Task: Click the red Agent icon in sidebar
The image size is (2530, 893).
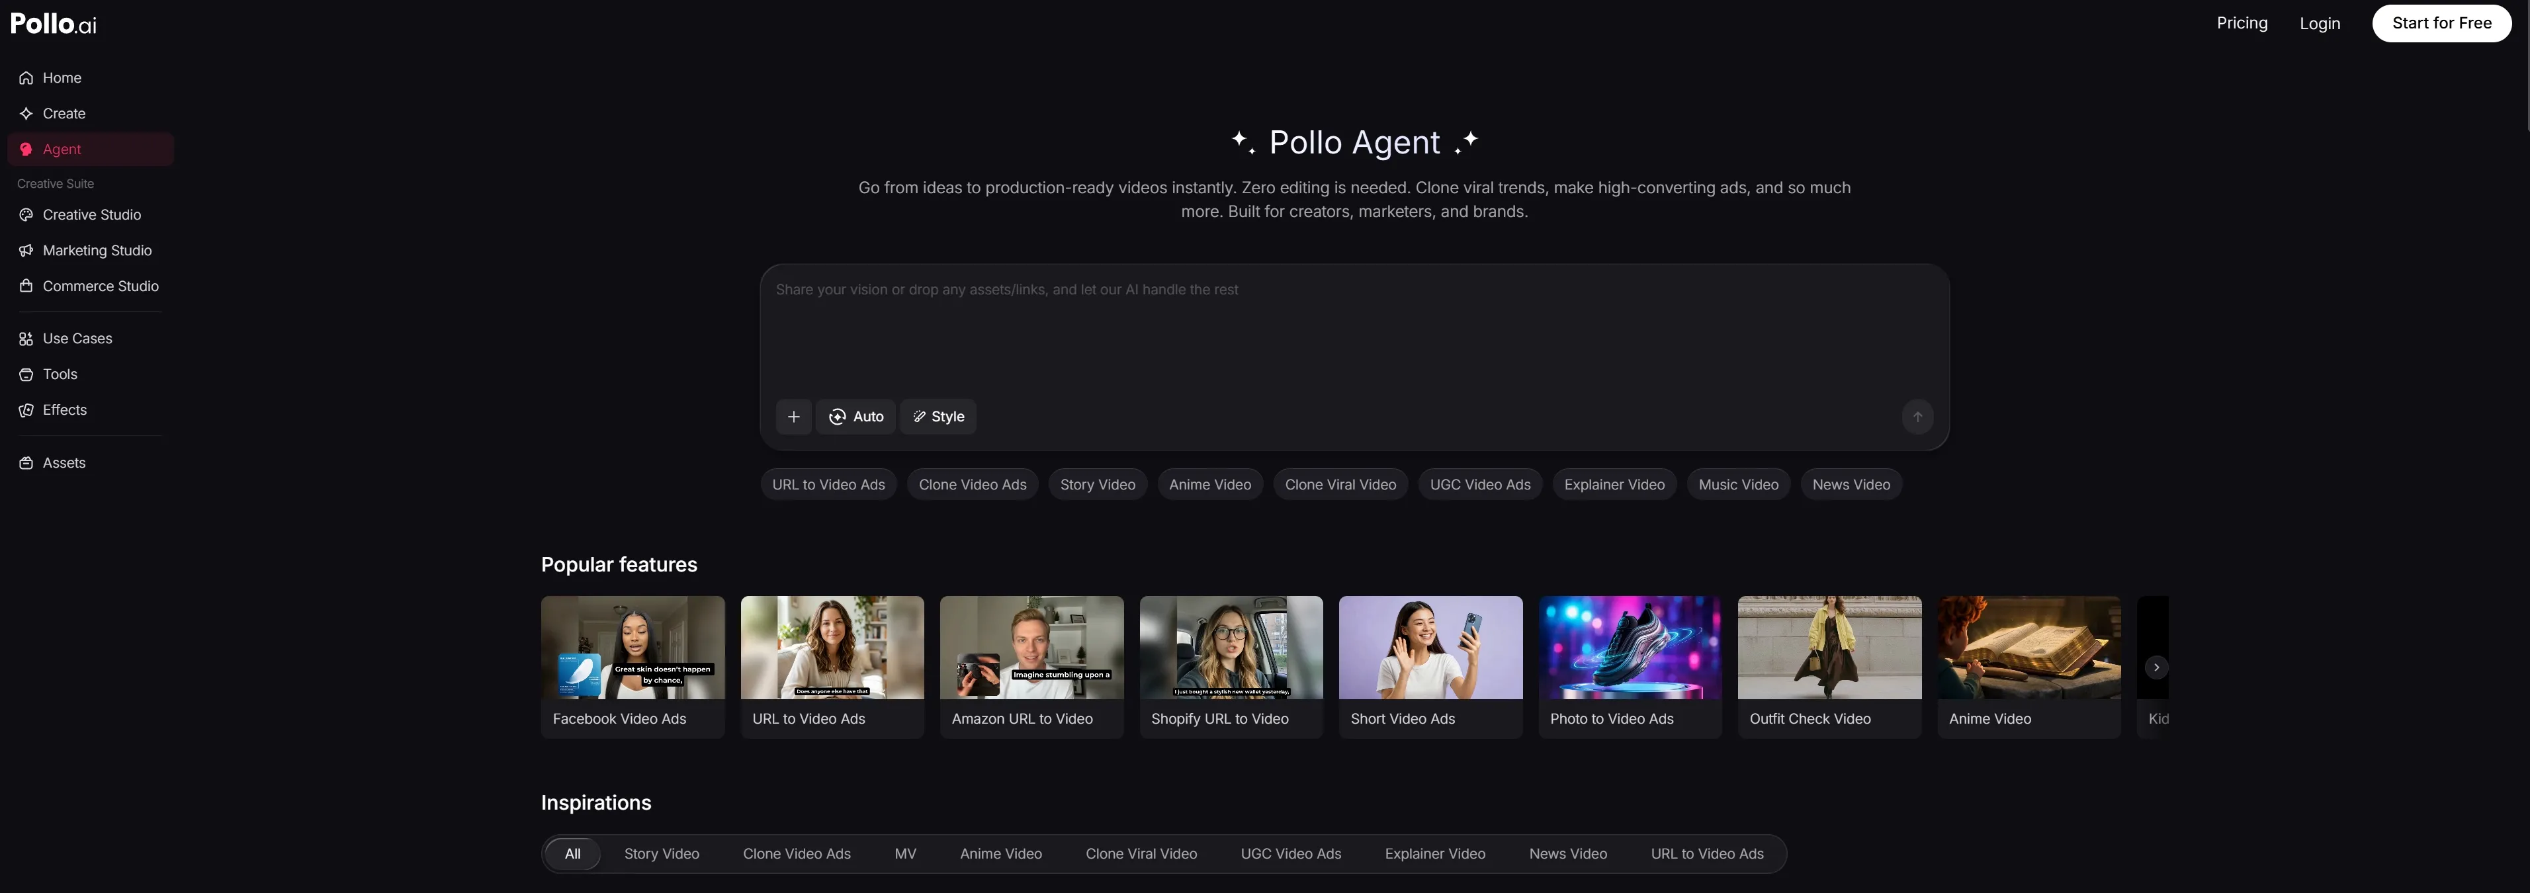Action: pos(26,149)
